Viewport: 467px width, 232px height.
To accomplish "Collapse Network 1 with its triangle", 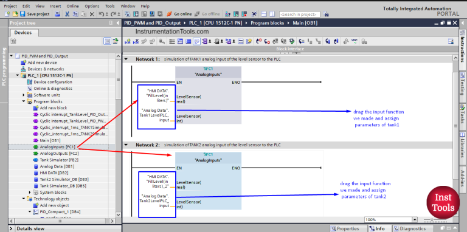I will point(126,59).
